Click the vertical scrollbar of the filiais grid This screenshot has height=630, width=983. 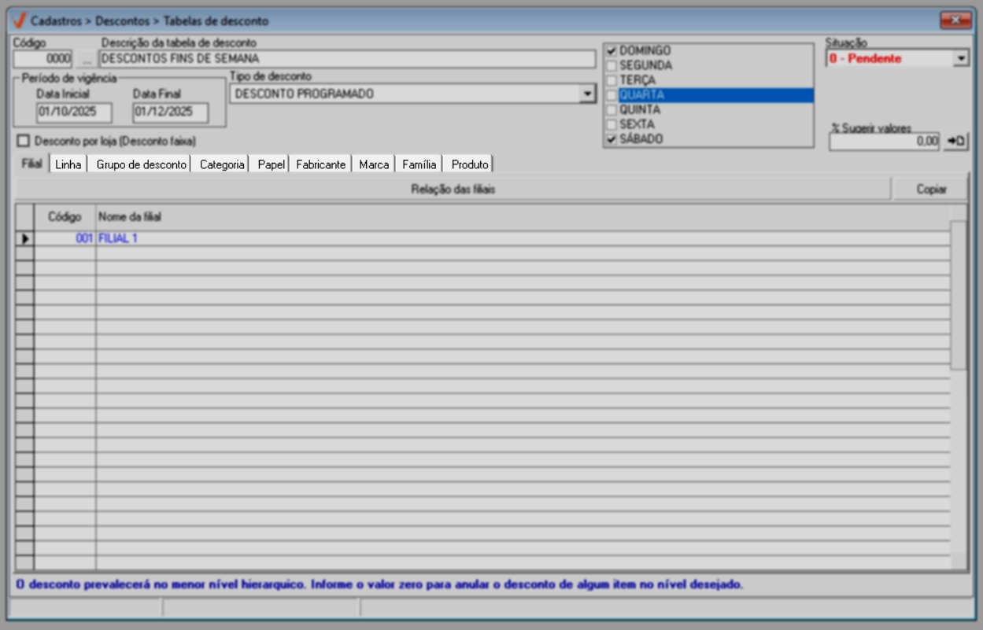(x=959, y=387)
